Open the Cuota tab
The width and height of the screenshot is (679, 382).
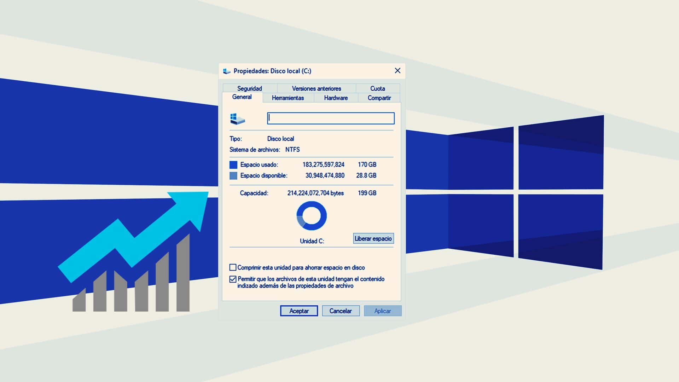tap(378, 88)
